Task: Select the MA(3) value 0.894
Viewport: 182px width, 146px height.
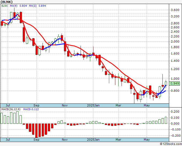Action: point(42,6)
